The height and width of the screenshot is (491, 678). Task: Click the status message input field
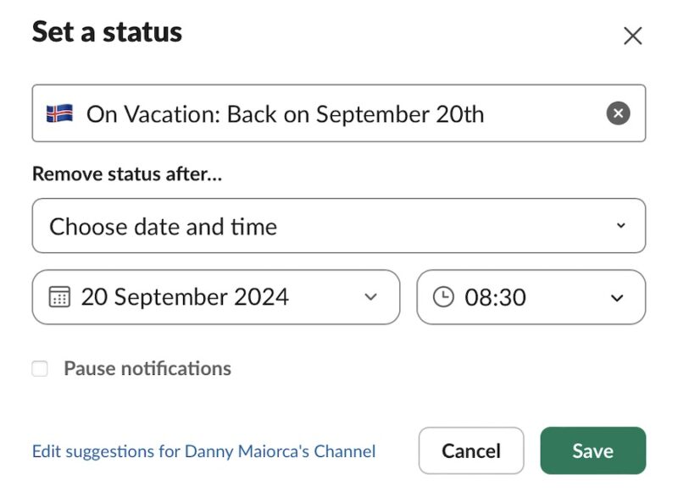339,113
